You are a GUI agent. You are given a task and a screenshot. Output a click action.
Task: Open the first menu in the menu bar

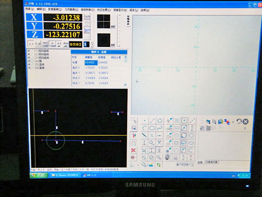(x=29, y=9)
